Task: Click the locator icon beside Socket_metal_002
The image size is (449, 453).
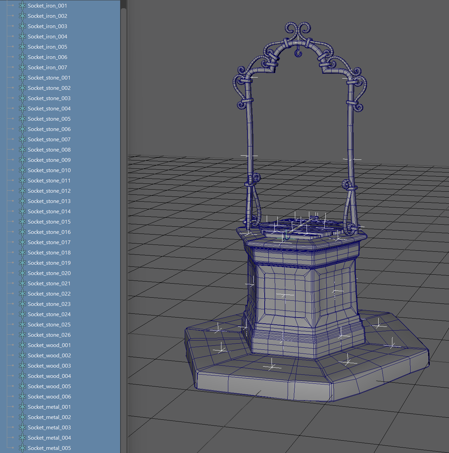Action: coord(22,417)
